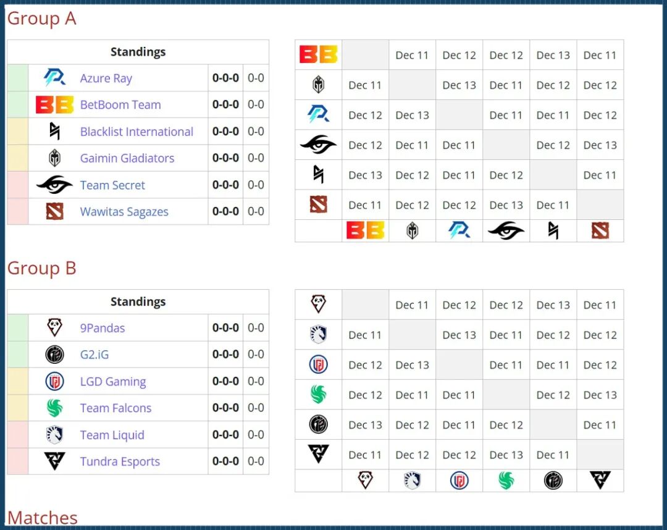This screenshot has width=667, height=530.
Task: Click the Team Liquid link
Action: (x=112, y=435)
